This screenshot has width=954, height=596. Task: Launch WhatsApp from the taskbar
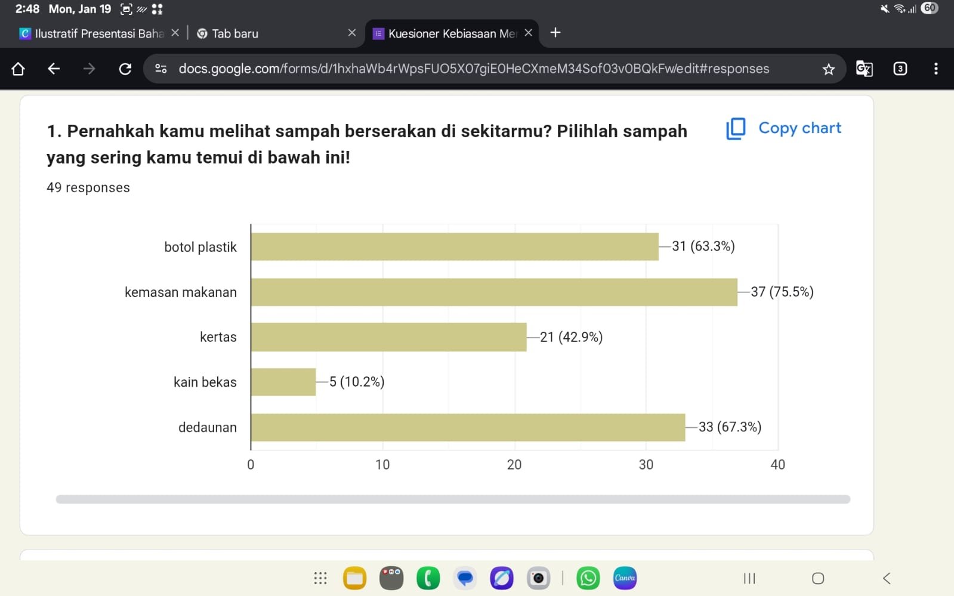(588, 578)
